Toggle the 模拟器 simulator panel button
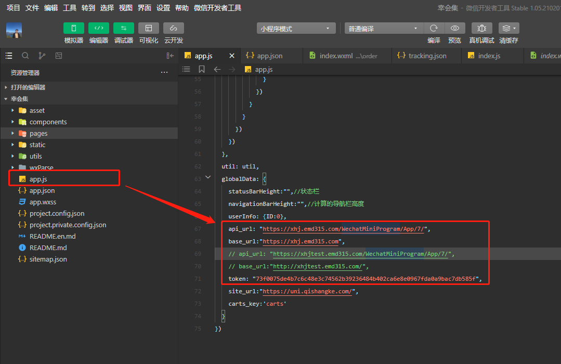This screenshot has width=561, height=364. pos(73,28)
